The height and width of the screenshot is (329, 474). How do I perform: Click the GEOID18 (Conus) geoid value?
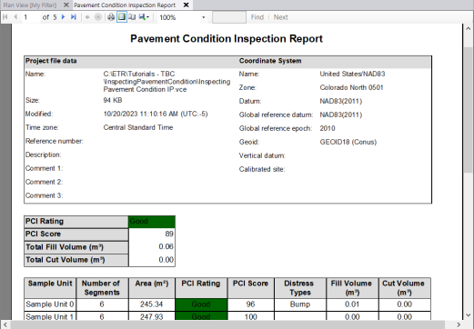point(348,142)
